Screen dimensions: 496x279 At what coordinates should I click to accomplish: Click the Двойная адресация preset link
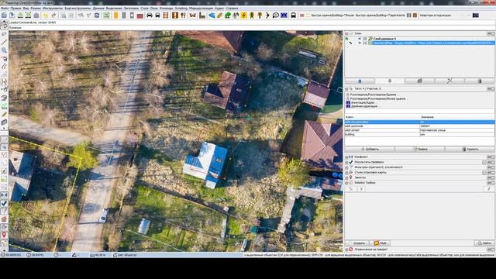tap(363, 106)
